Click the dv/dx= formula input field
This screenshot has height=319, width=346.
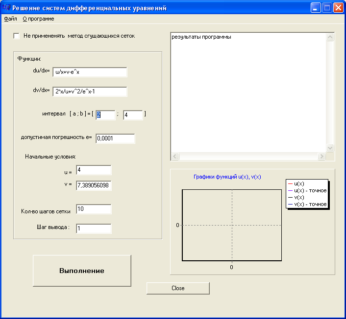(90, 91)
